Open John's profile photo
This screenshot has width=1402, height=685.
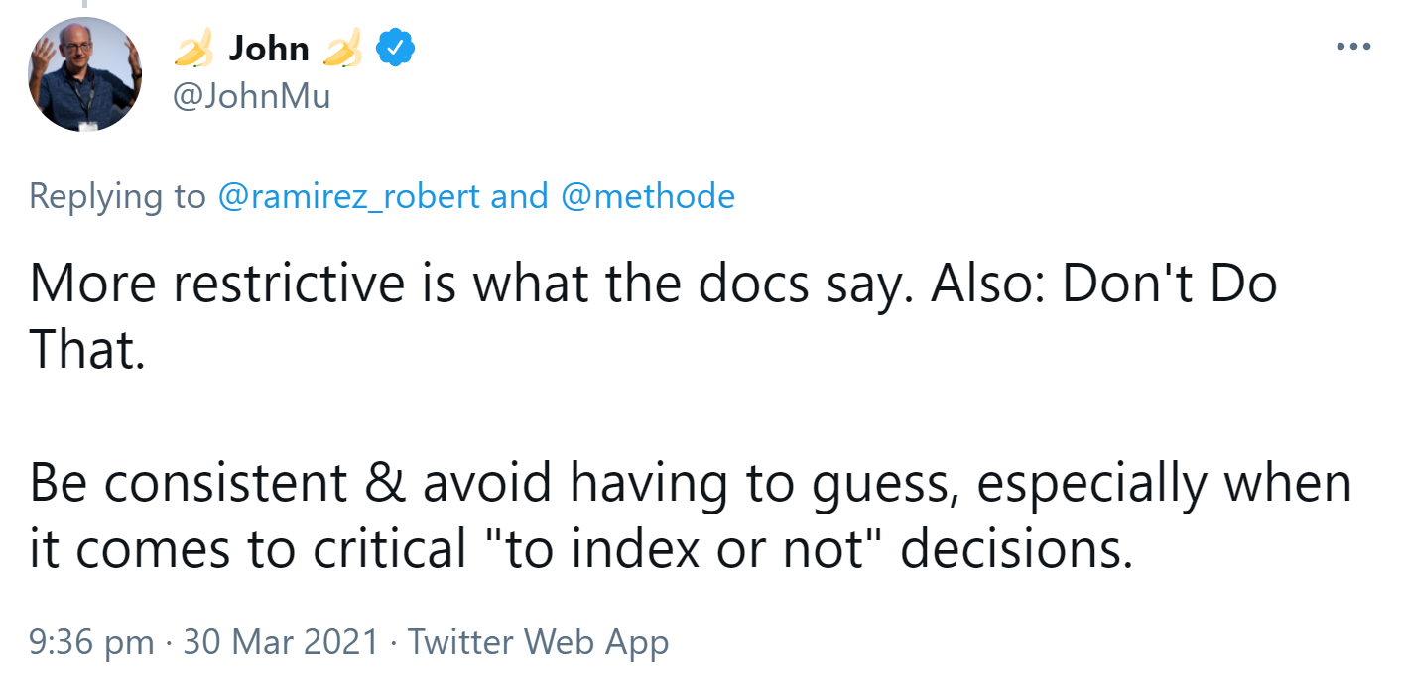point(85,74)
